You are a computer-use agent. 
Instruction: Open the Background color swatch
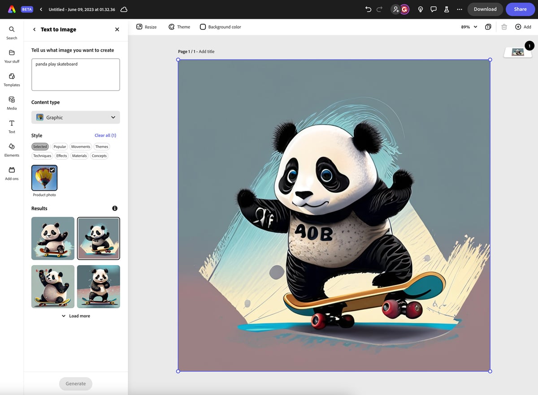tap(203, 27)
